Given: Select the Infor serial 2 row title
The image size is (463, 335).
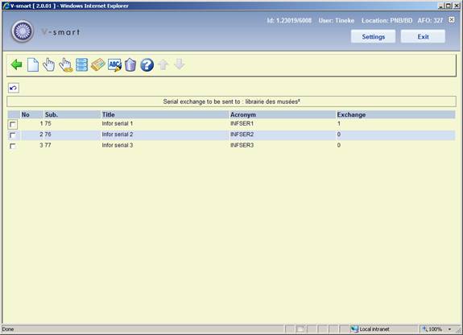Looking at the screenshot, I should [x=118, y=134].
